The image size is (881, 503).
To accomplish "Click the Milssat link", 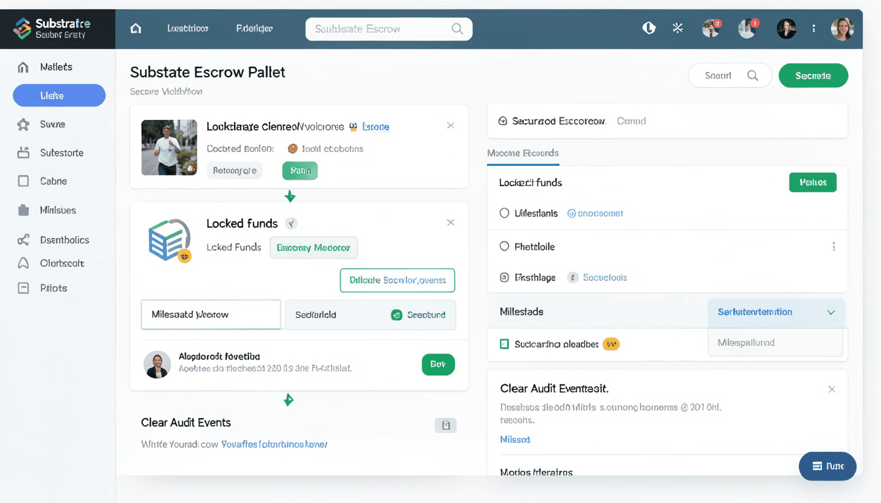I will 515,439.
